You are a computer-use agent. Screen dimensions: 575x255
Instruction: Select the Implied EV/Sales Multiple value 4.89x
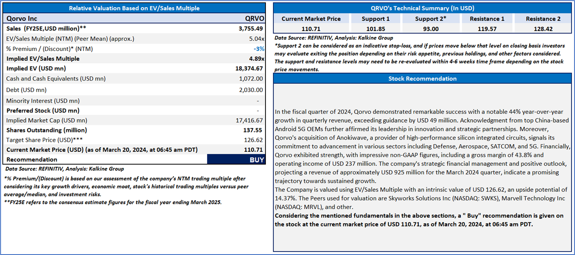(256, 59)
